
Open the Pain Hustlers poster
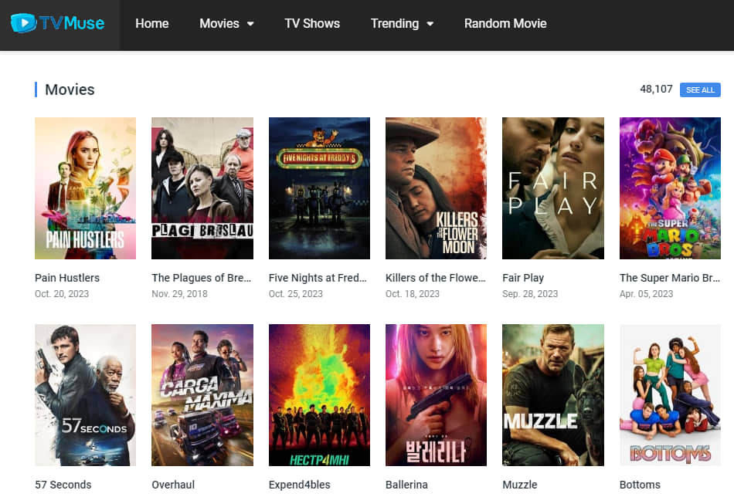coord(85,188)
